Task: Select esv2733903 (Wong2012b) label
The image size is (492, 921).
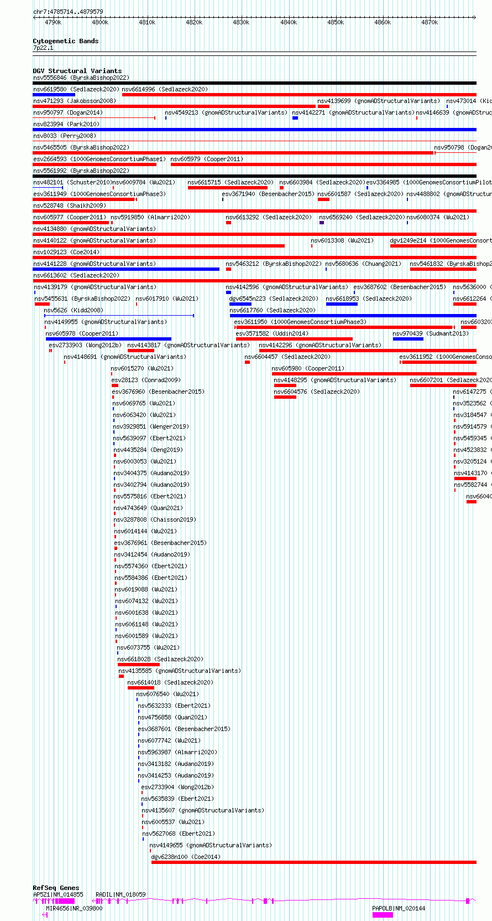Action: coord(85,345)
